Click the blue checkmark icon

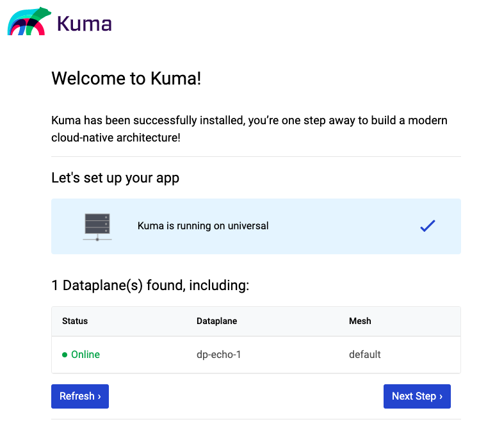pyautogui.click(x=428, y=226)
